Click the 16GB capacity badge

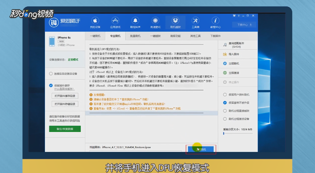point(61,41)
